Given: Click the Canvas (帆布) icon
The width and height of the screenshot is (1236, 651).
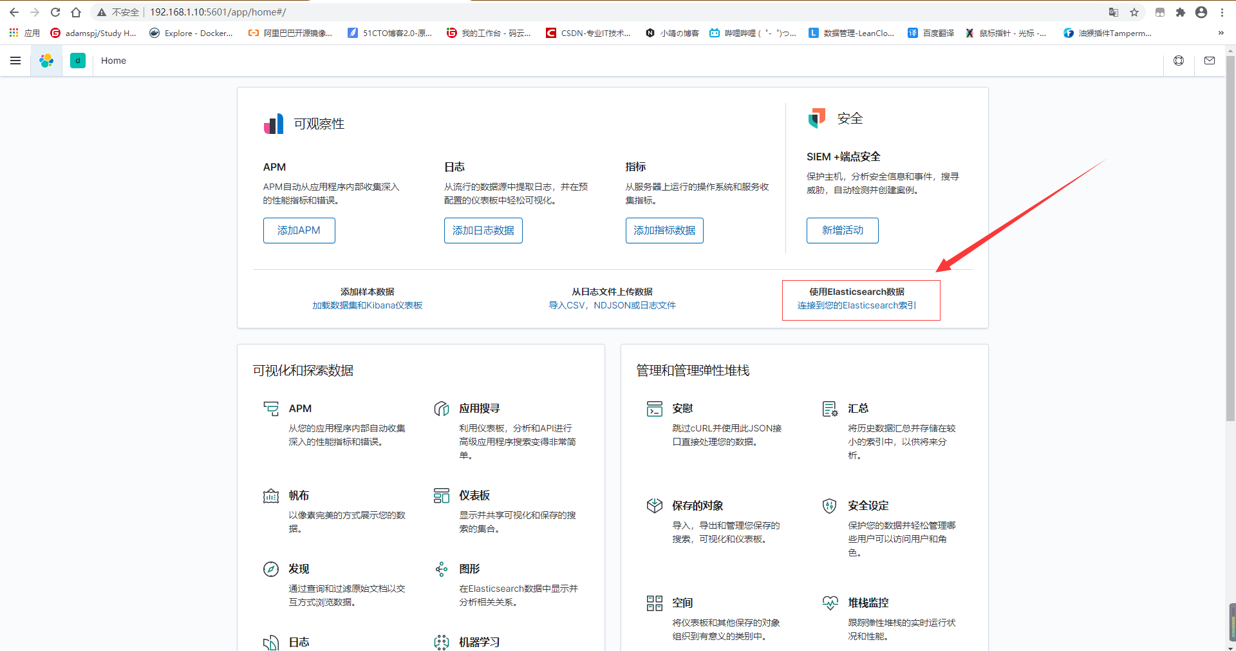Looking at the screenshot, I should 271,495.
